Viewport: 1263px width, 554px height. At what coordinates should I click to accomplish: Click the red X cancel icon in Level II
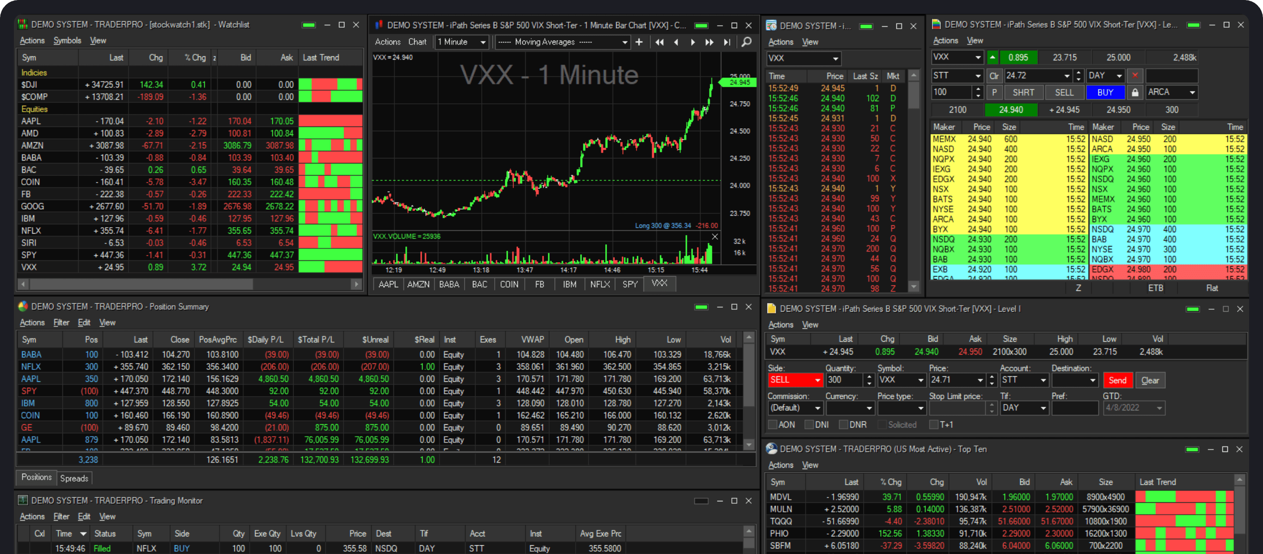[x=1135, y=75]
